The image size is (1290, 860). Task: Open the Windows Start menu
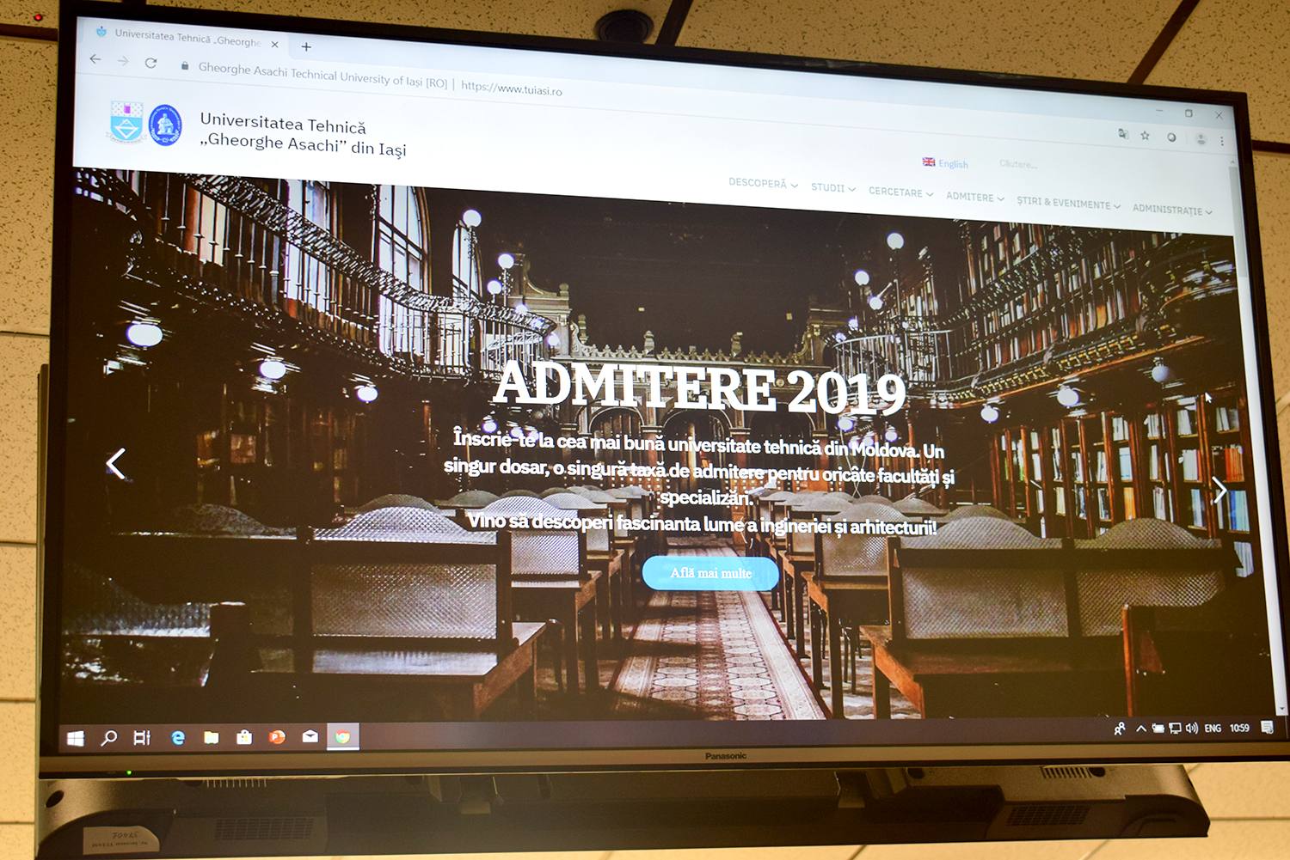coord(76,738)
